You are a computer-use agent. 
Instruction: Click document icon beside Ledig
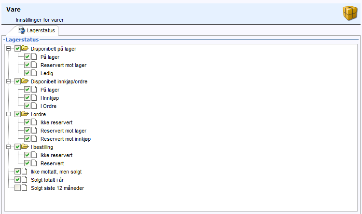coord(34,73)
